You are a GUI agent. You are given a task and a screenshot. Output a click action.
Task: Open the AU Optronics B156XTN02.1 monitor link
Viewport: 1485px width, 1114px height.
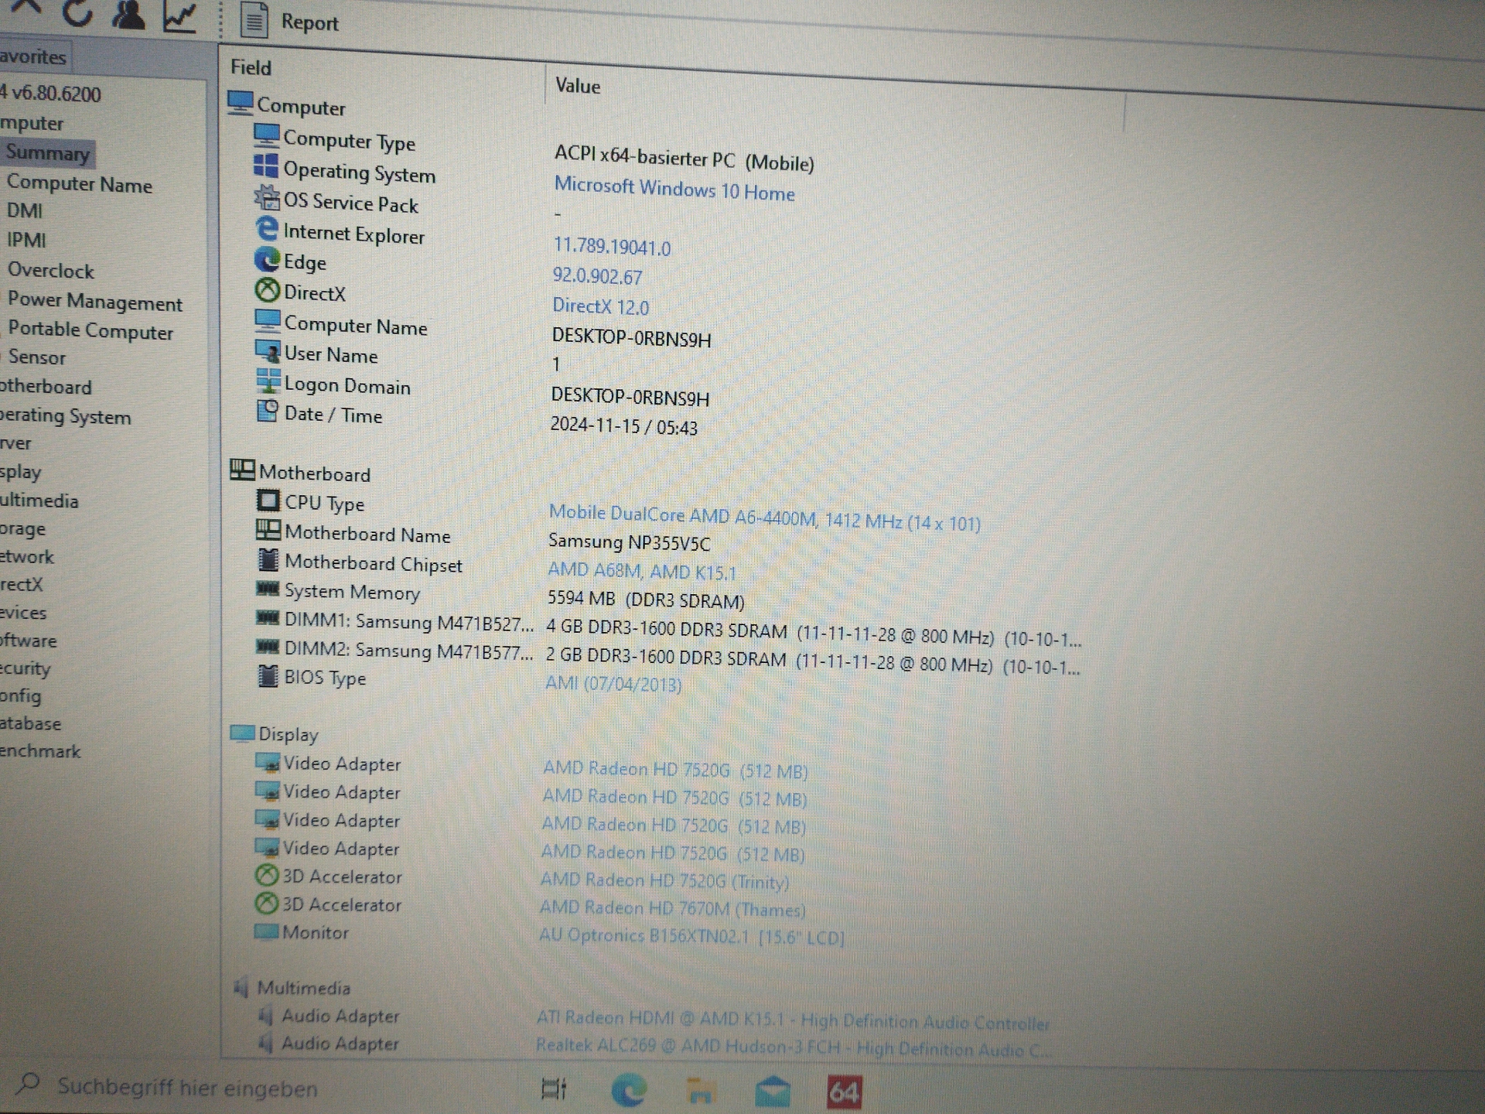pos(691,936)
